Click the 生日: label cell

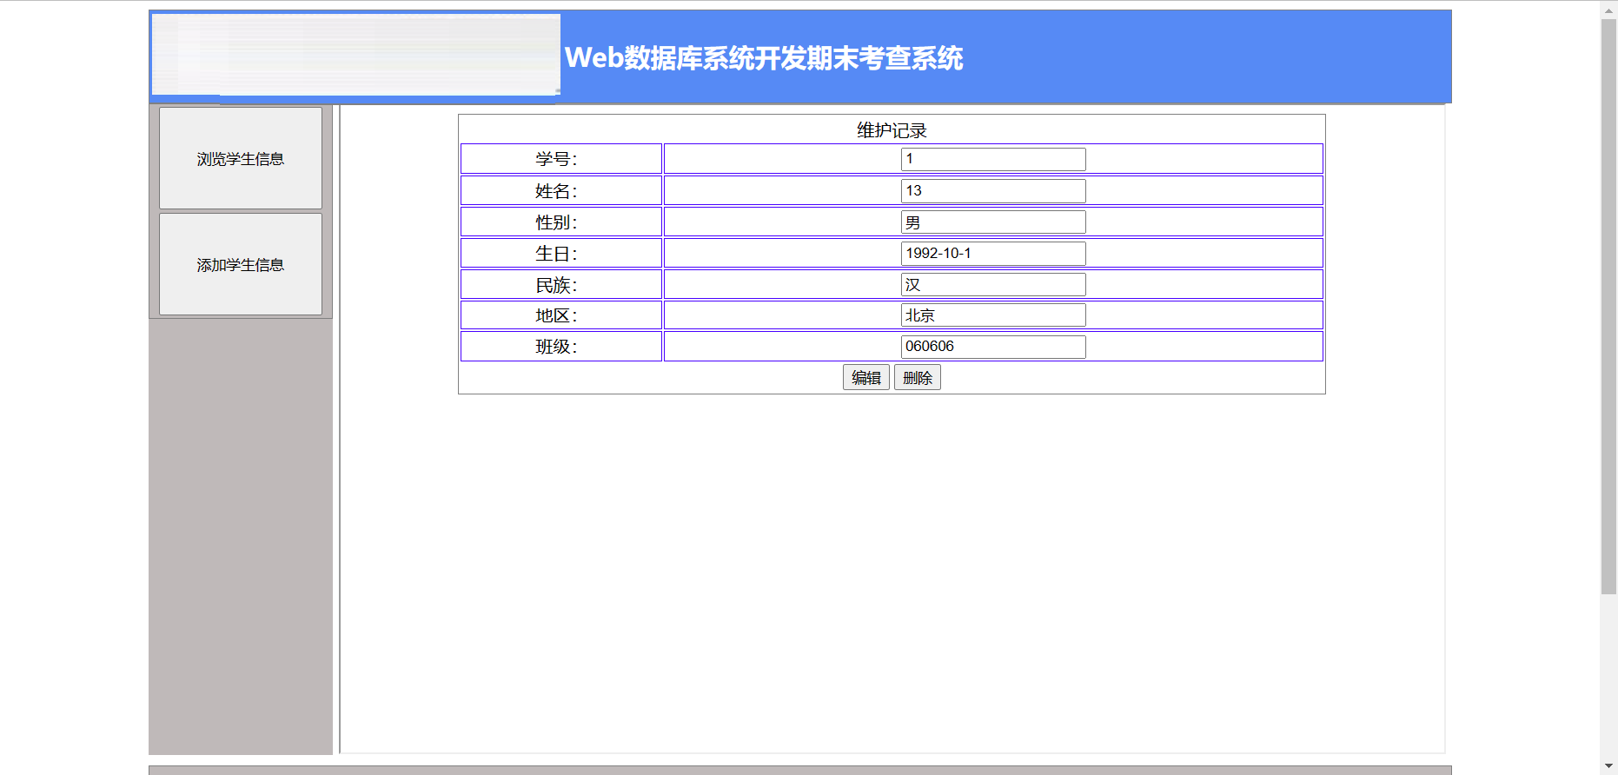561,253
